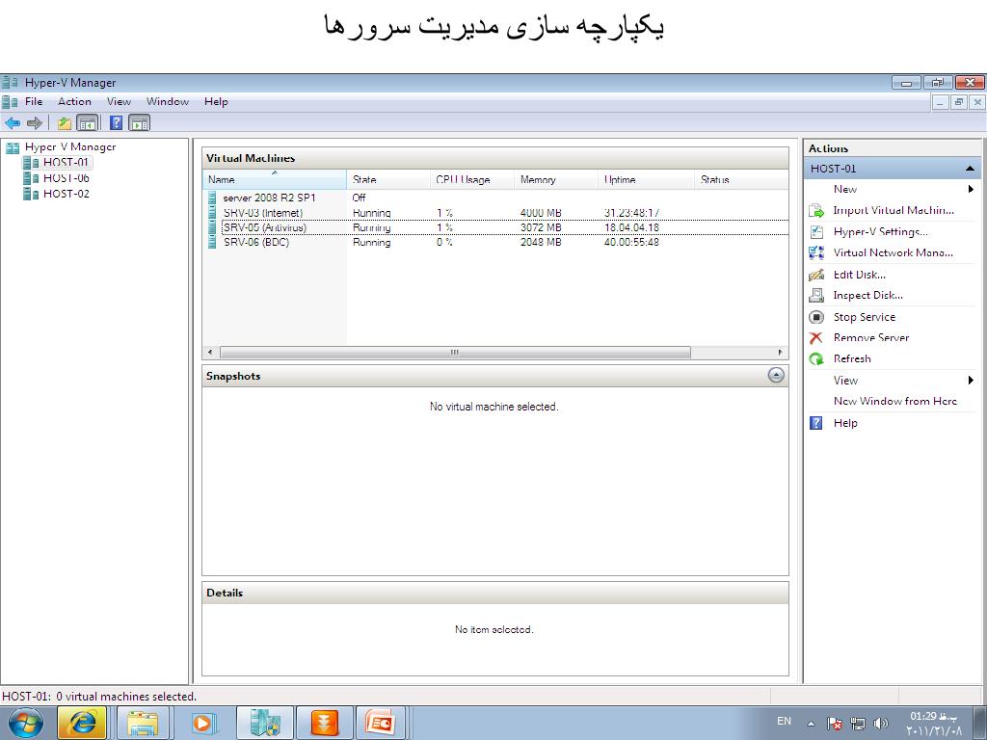Click the Hyper-V Settings icon
The width and height of the screenshot is (987, 740).
(x=816, y=231)
